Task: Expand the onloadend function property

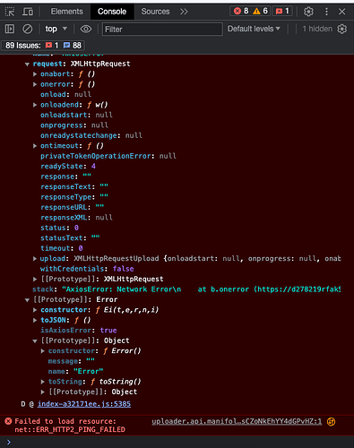Action: coord(35,105)
